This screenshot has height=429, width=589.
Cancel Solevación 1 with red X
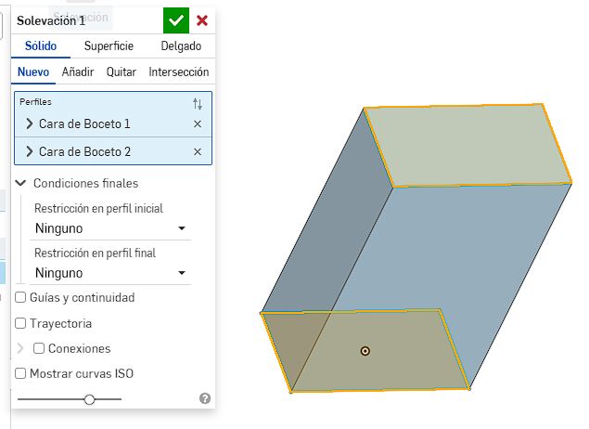pyautogui.click(x=202, y=20)
